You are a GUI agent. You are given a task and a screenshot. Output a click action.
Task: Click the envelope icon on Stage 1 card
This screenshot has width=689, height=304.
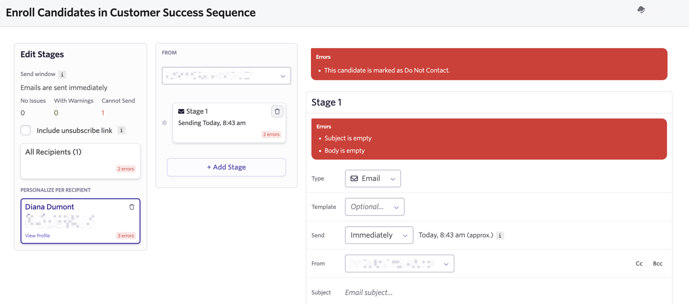[181, 111]
